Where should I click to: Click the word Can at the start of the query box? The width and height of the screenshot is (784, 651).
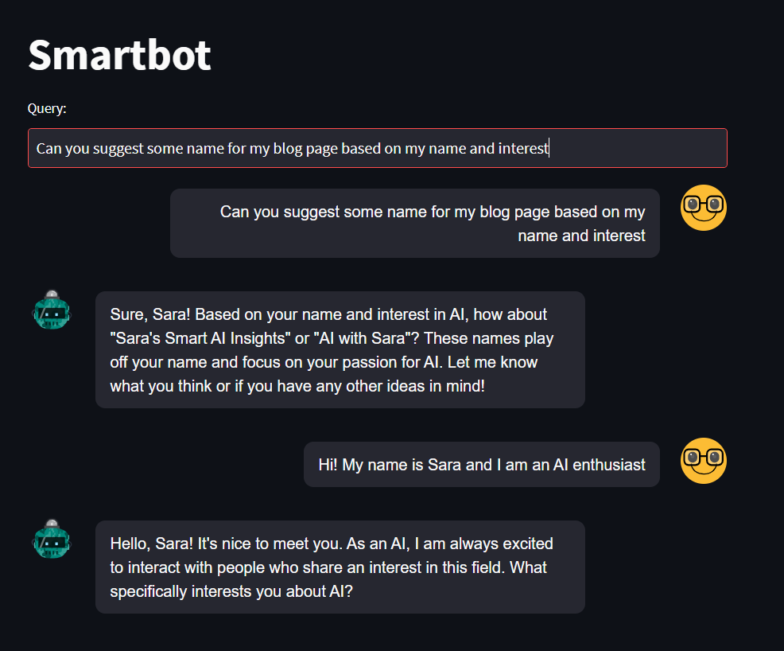(x=49, y=149)
